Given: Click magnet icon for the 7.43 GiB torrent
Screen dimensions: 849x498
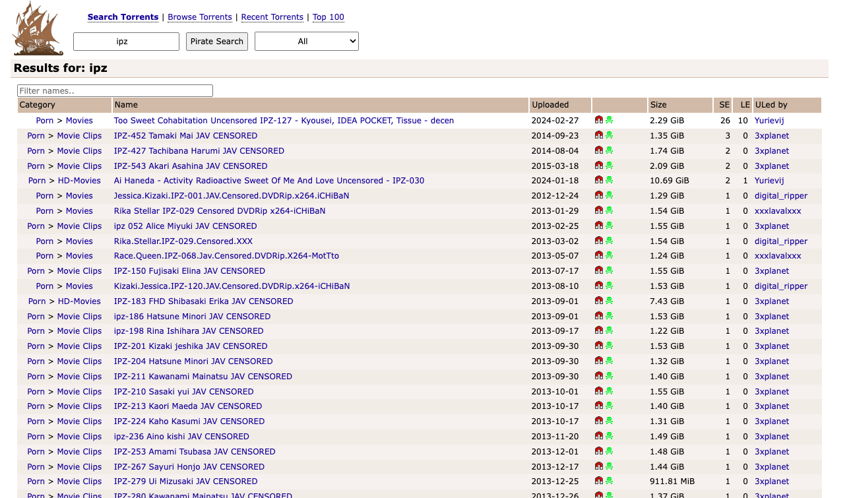Looking at the screenshot, I should pos(599,301).
